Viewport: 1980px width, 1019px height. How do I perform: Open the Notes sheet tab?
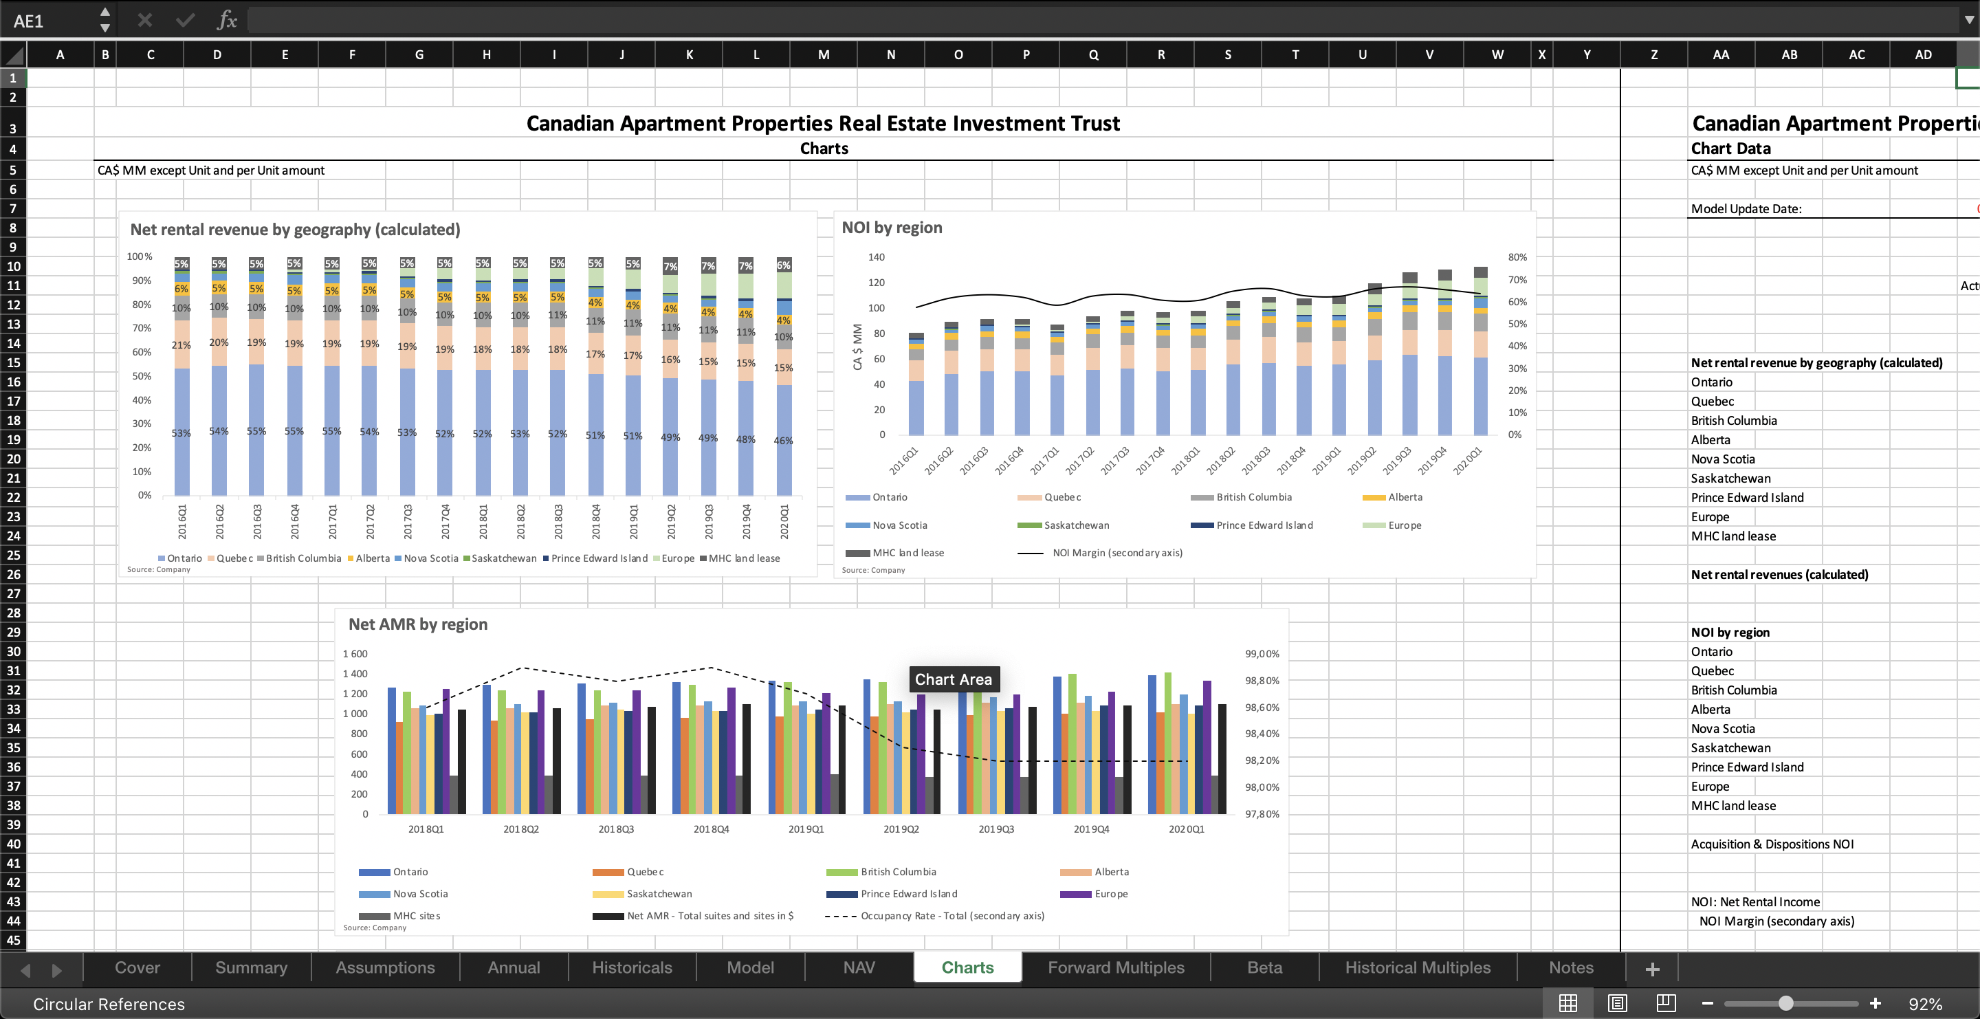(1571, 967)
